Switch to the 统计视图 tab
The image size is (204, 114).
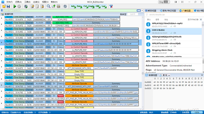(x=199, y=11)
